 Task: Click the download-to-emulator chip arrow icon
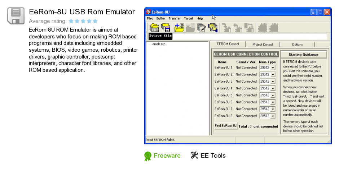click(226, 28)
